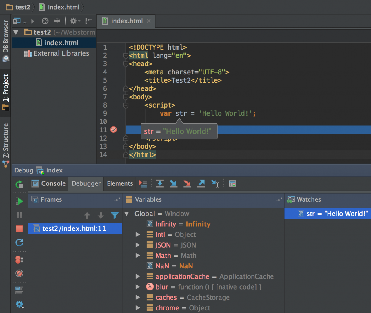Stop the debug session
This screenshot has width=371, height=313.
point(19,229)
